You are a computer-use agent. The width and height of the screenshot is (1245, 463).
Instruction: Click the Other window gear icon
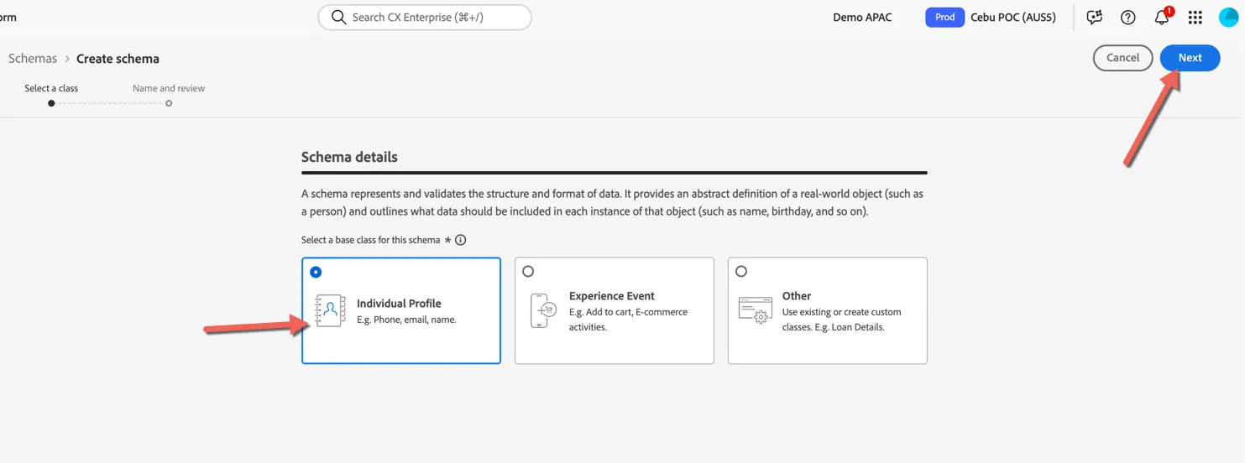click(755, 310)
